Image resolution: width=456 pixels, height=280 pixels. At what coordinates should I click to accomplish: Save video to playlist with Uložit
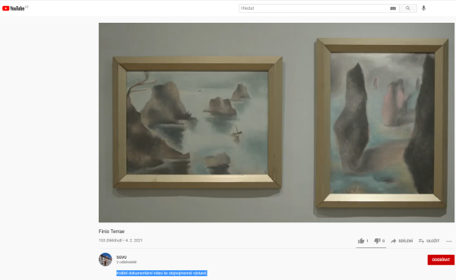(x=429, y=241)
